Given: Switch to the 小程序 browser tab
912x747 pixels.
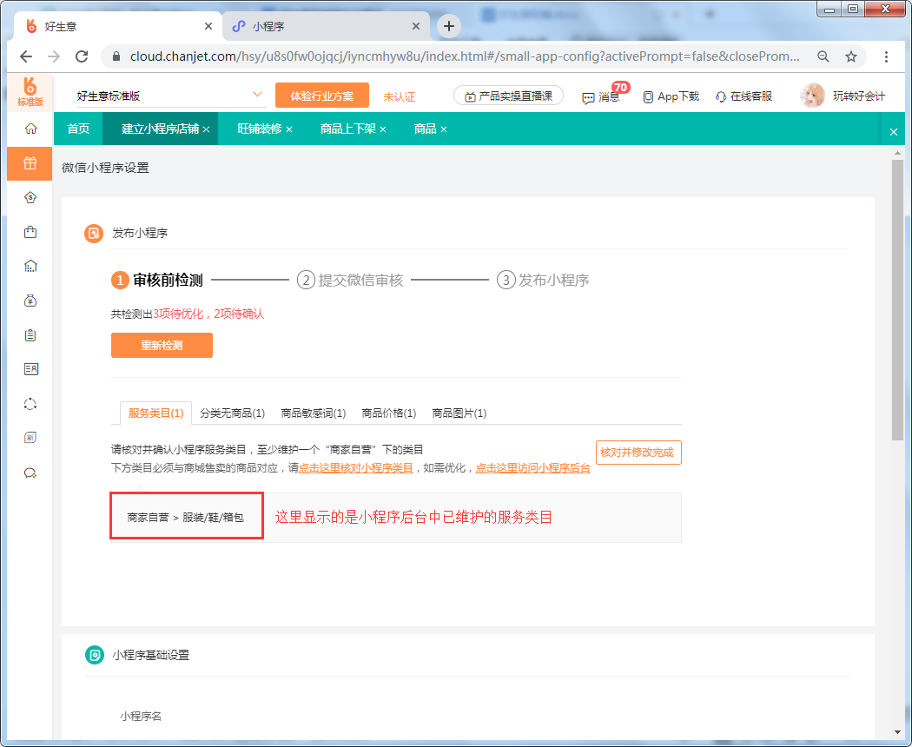Looking at the screenshot, I should [326, 26].
